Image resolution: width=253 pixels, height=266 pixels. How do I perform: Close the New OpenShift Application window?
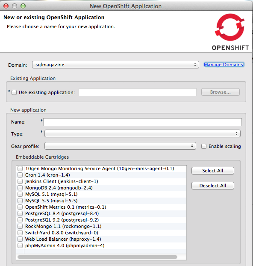coord(6,6)
